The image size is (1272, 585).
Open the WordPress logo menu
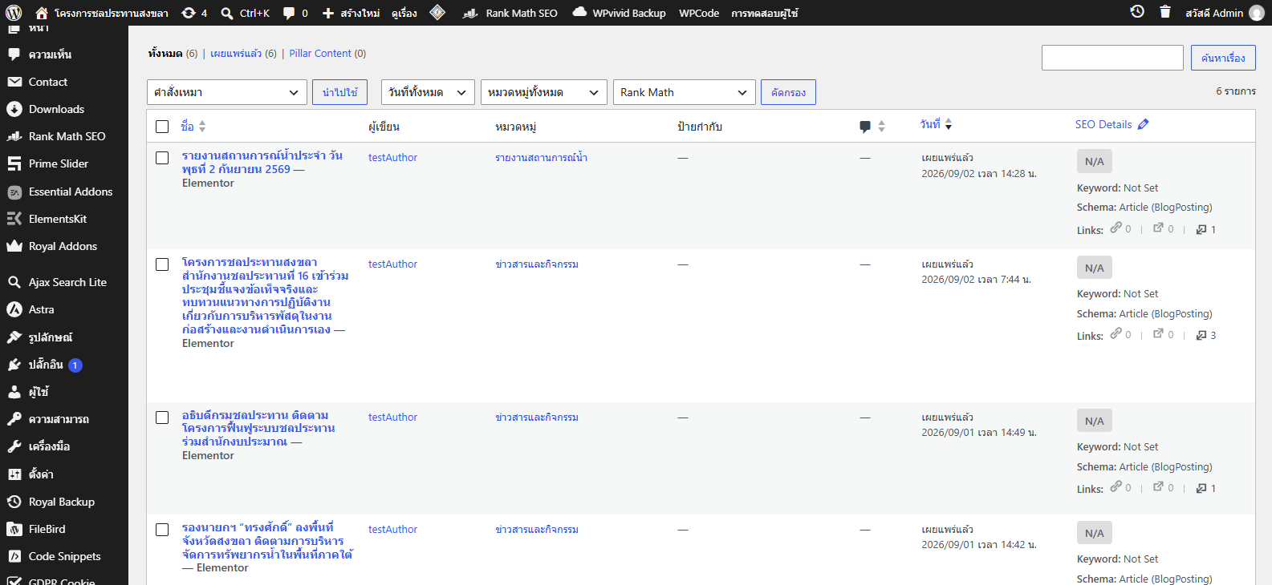click(14, 13)
